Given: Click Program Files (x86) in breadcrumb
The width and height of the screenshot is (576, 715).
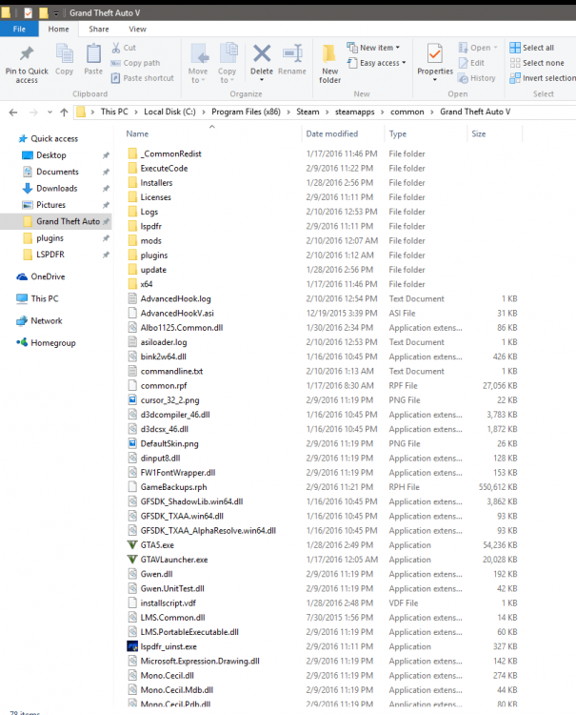Looking at the screenshot, I should pyautogui.click(x=246, y=112).
